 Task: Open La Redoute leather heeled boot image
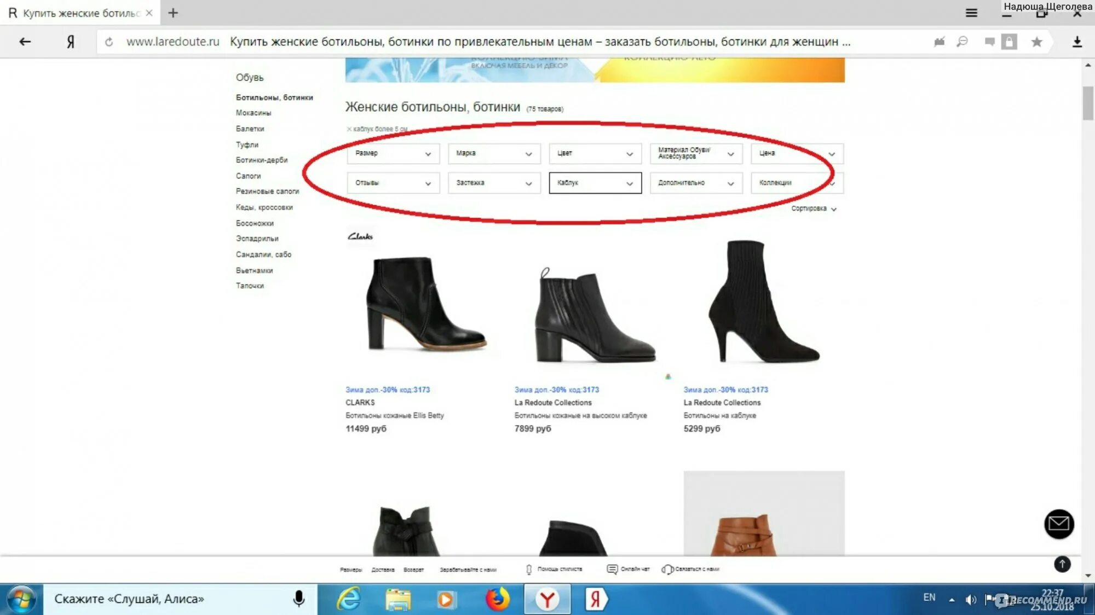(595, 315)
